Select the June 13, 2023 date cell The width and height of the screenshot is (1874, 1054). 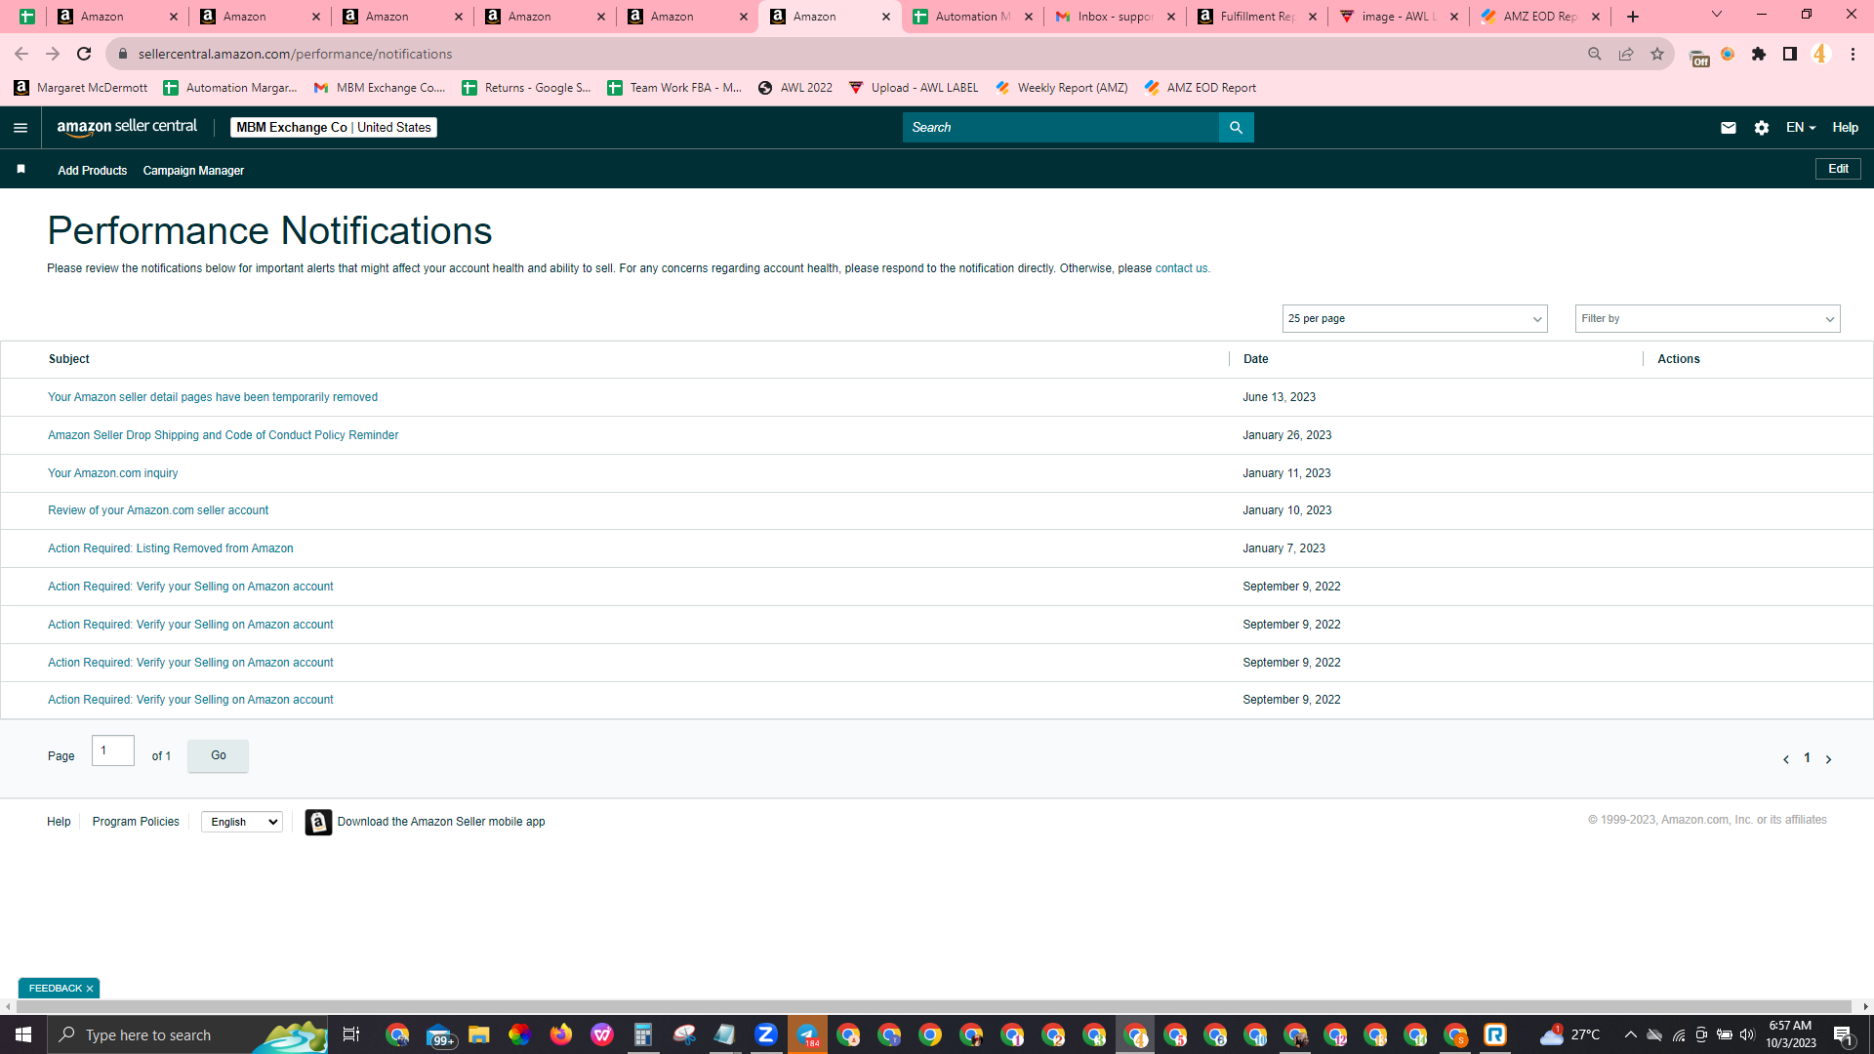(x=1279, y=397)
